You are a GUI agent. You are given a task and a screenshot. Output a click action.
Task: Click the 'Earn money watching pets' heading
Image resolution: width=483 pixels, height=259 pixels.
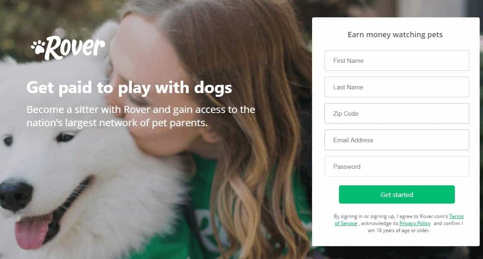point(395,34)
